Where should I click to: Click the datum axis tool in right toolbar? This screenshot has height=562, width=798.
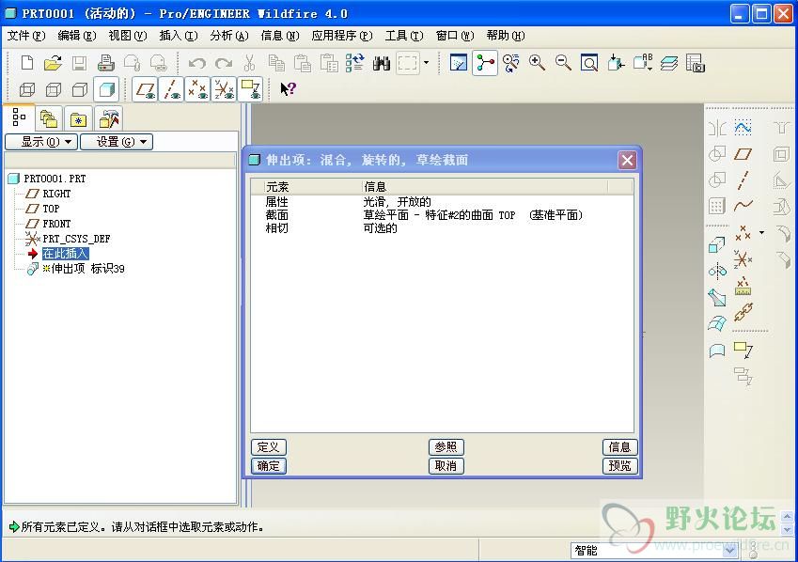743,180
